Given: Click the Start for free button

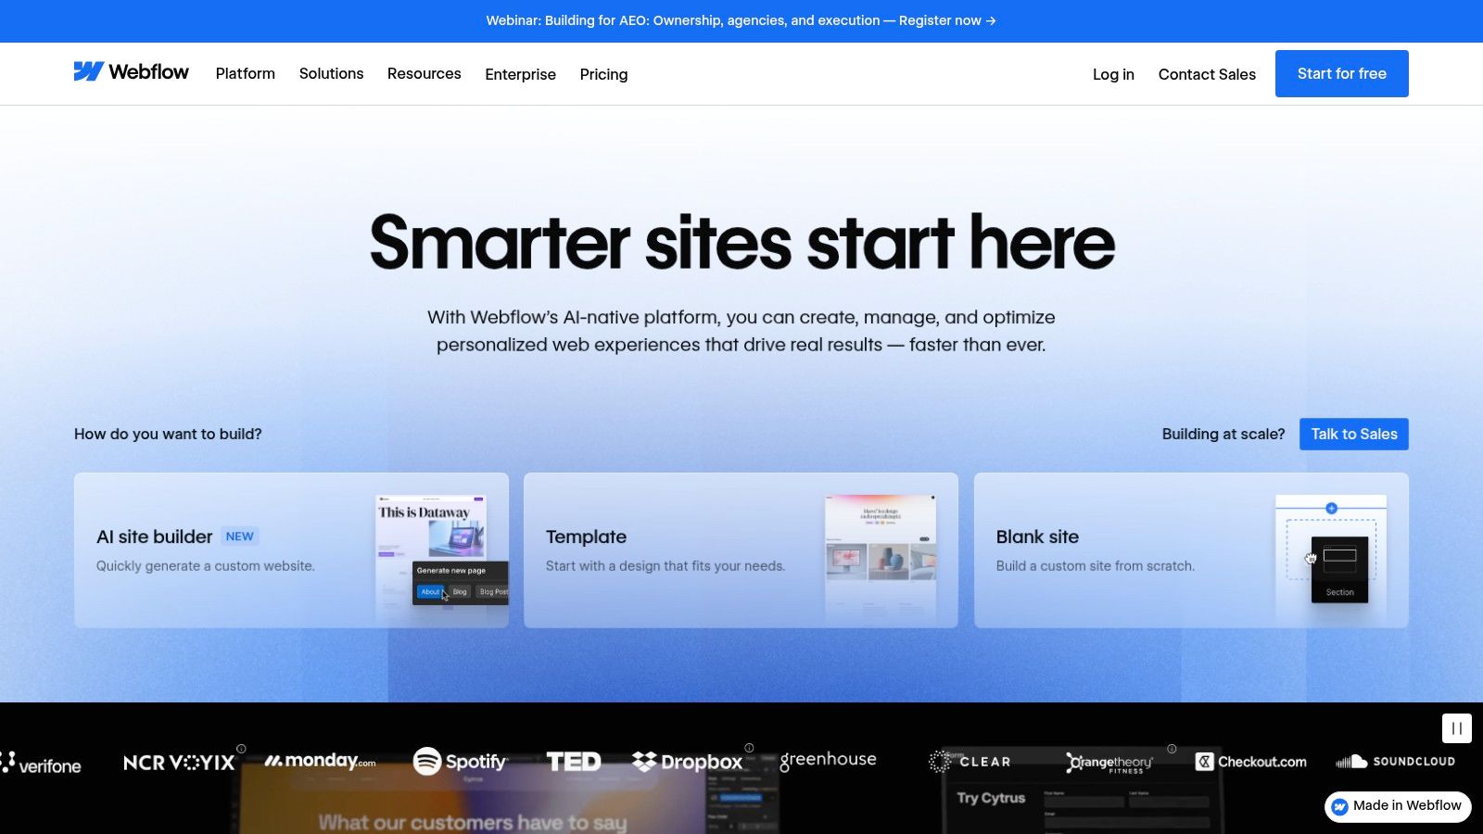Looking at the screenshot, I should coord(1341,73).
